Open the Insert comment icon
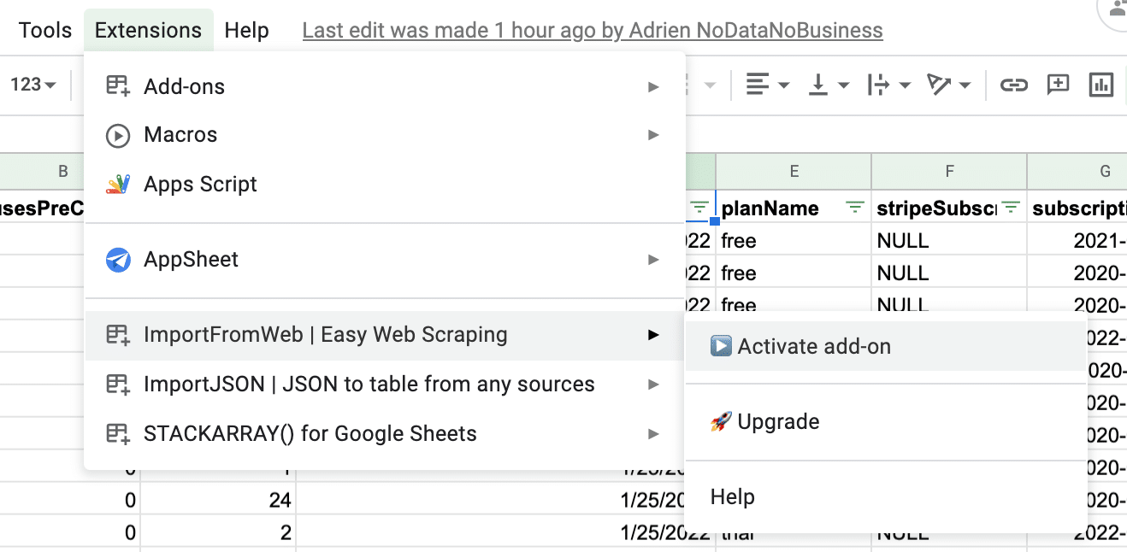The height and width of the screenshot is (552, 1127). click(x=1057, y=85)
